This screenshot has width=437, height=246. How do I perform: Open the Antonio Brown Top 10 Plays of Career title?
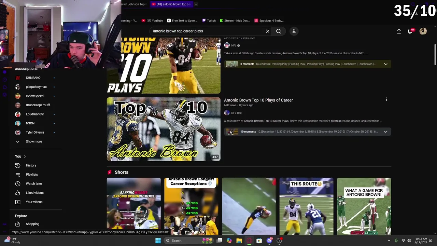click(x=258, y=100)
